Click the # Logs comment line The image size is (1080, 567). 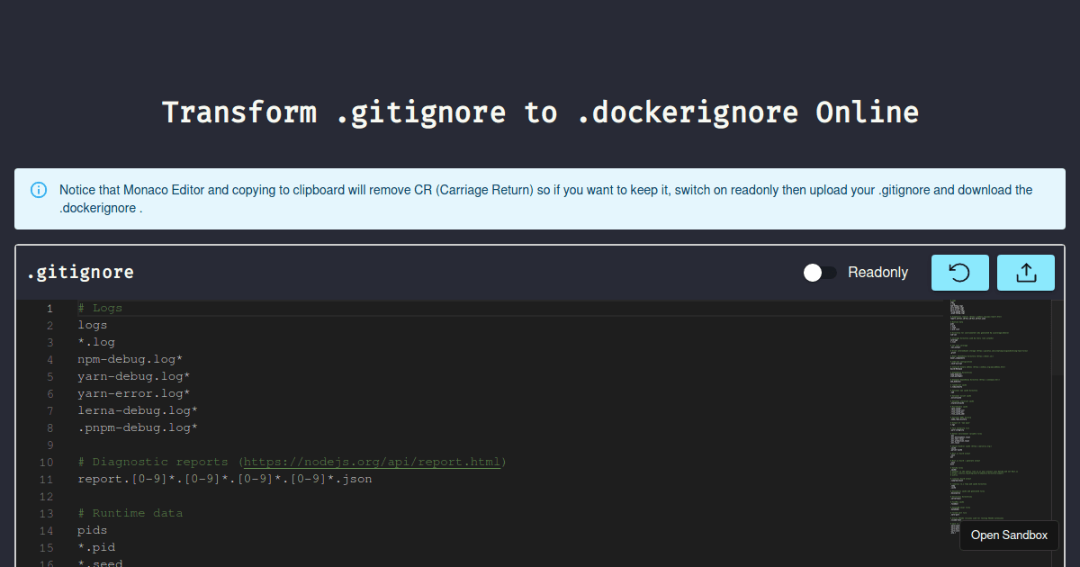[x=97, y=307]
